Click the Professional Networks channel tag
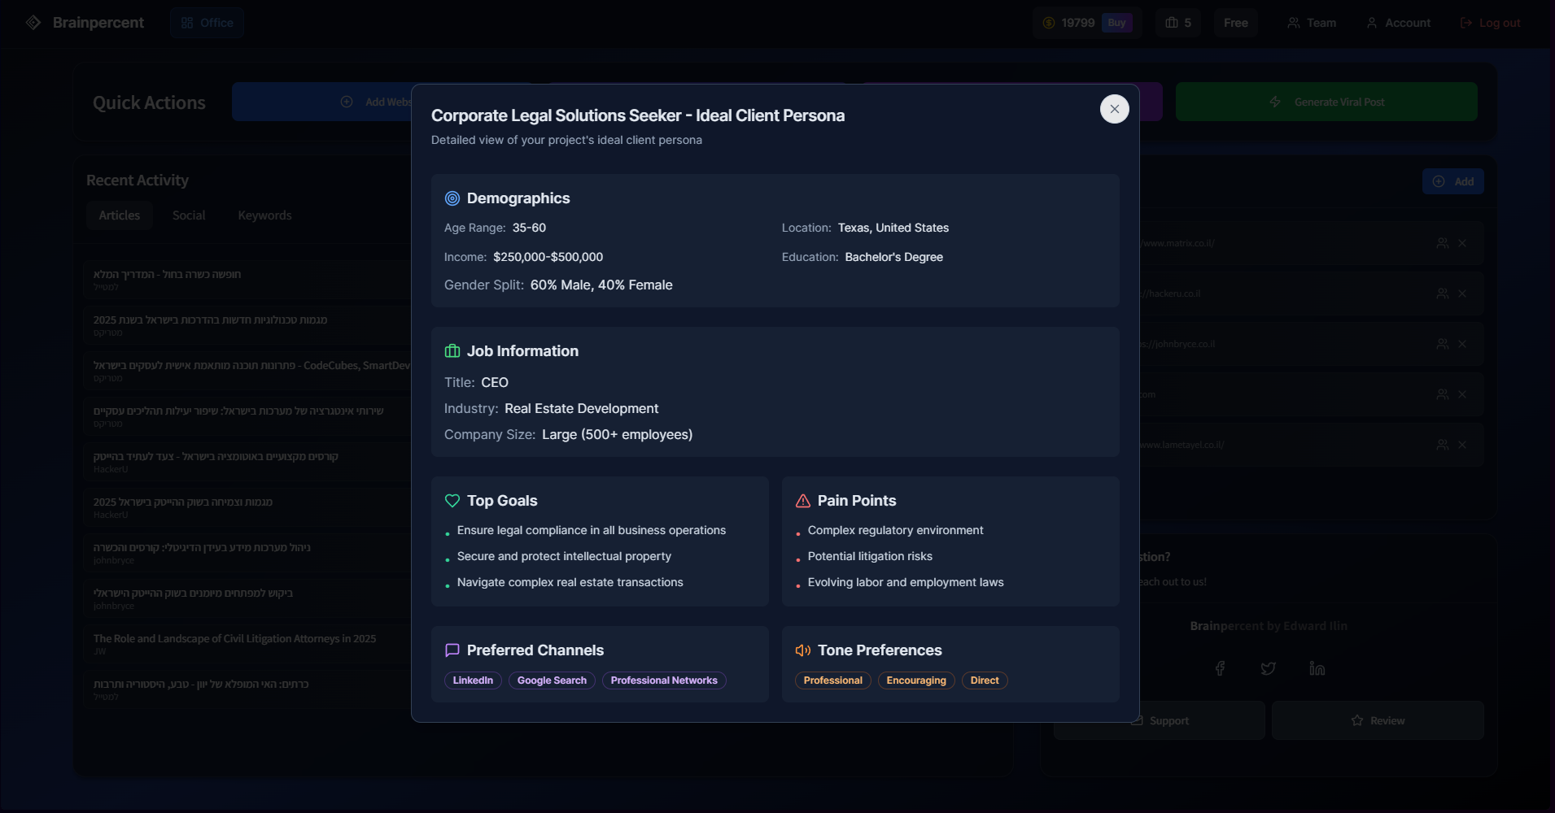 coord(664,680)
